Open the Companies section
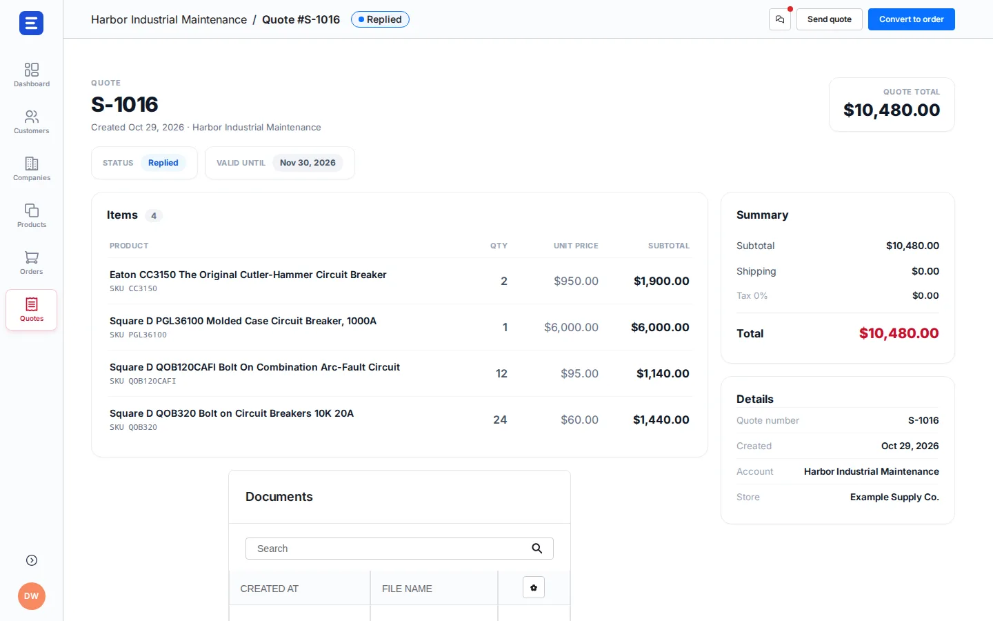The height and width of the screenshot is (621, 993). (32, 169)
